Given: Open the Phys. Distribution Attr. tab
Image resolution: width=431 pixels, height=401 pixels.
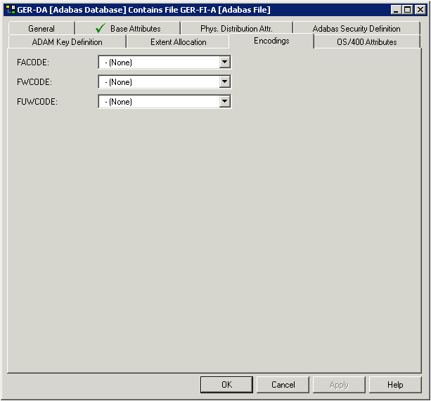Looking at the screenshot, I should (236, 29).
